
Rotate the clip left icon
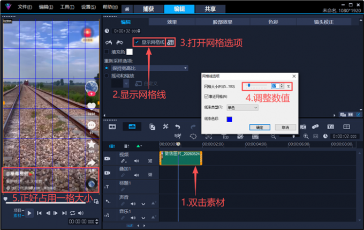[109, 42]
